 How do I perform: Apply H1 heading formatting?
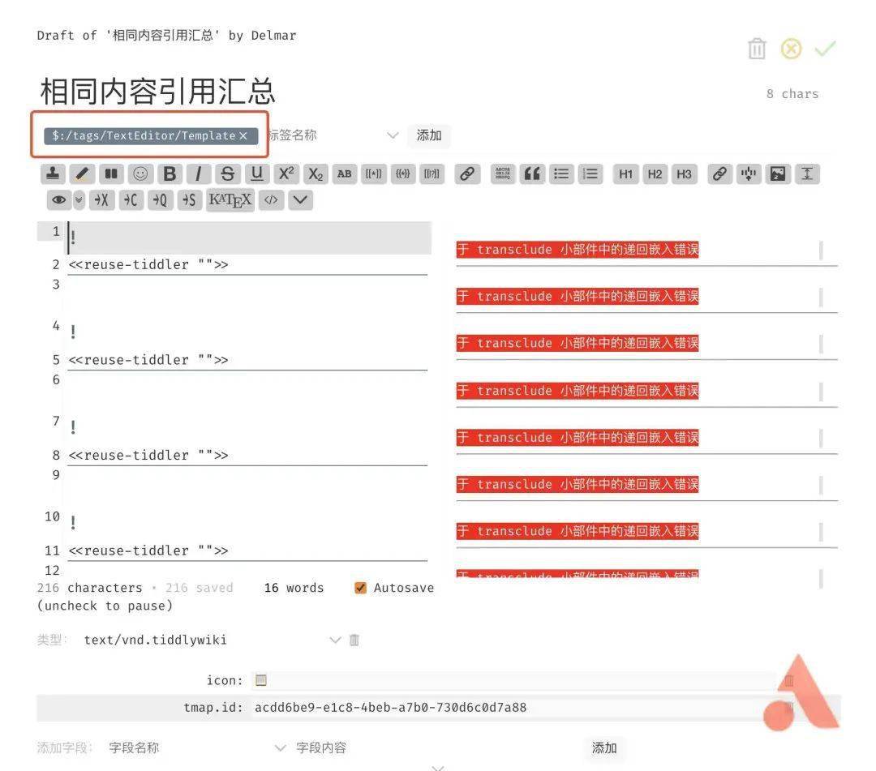tap(625, 173)
